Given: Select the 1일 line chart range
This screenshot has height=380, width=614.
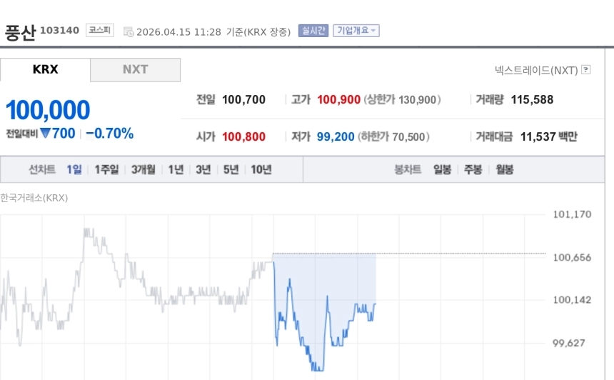Looking at the screenshot, I should [74, 170].
